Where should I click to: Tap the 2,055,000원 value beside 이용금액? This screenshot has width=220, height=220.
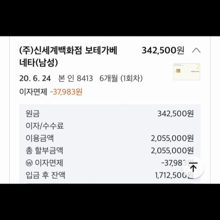click(x=172, y=138)
